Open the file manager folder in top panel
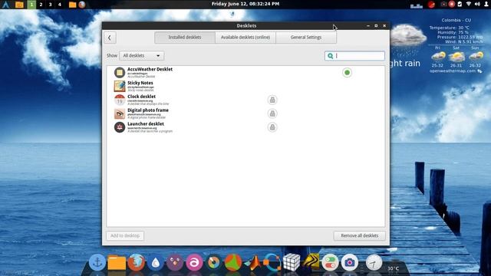Screen dimensions: 491x276 (72, 5)
